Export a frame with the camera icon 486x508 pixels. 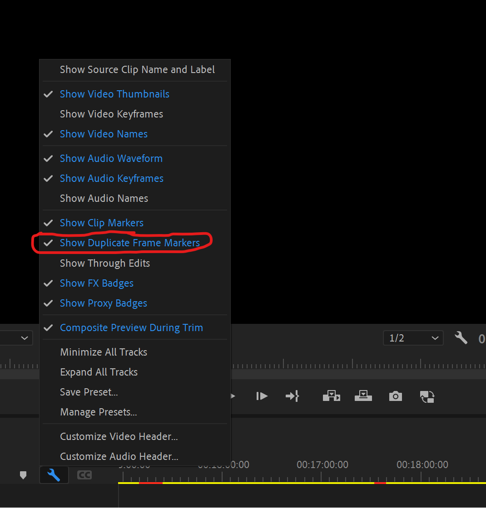(396, 396)
